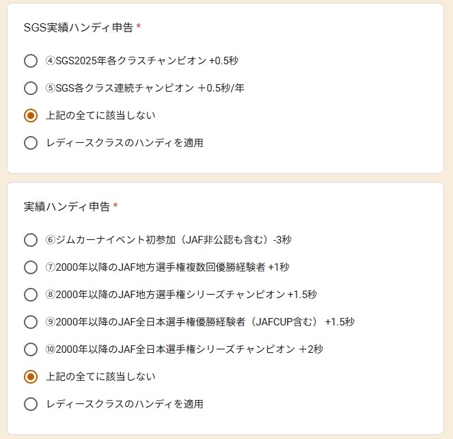Select 上記の全てに該当しない radio in the bottom 実績ハンディ申告 card

(x=30, y=377)
